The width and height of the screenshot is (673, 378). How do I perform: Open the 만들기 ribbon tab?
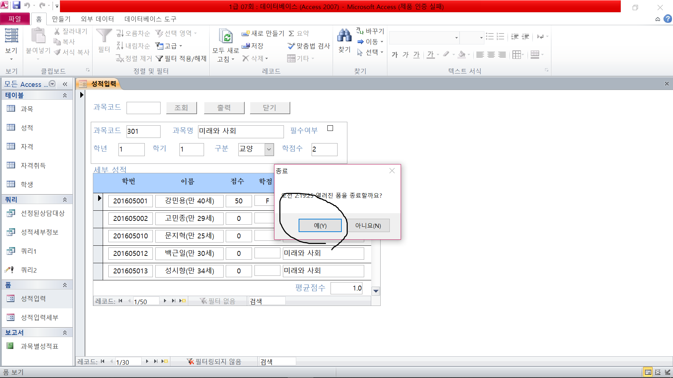(61, 19)
